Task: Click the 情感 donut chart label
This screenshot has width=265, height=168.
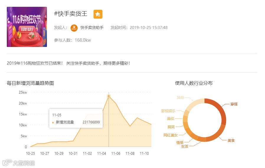Action: pyautogui.click(x=180, y=143)
